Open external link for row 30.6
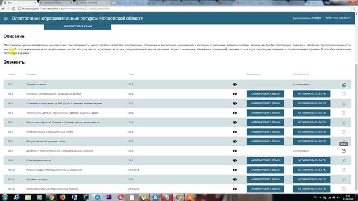 [x=343, y=132]
